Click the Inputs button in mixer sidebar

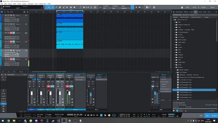tap(3, 96)
